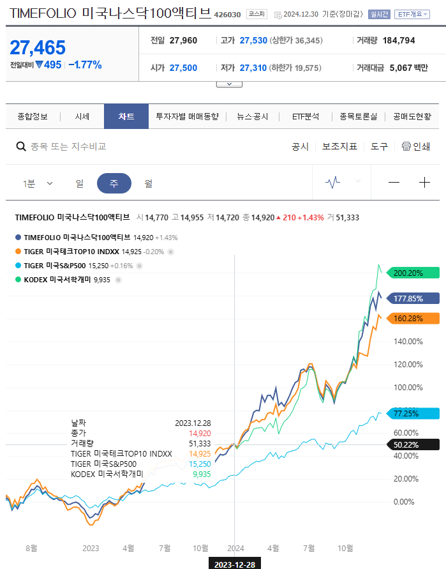Select the 일 daily period
446x569 pixels.
80,184
